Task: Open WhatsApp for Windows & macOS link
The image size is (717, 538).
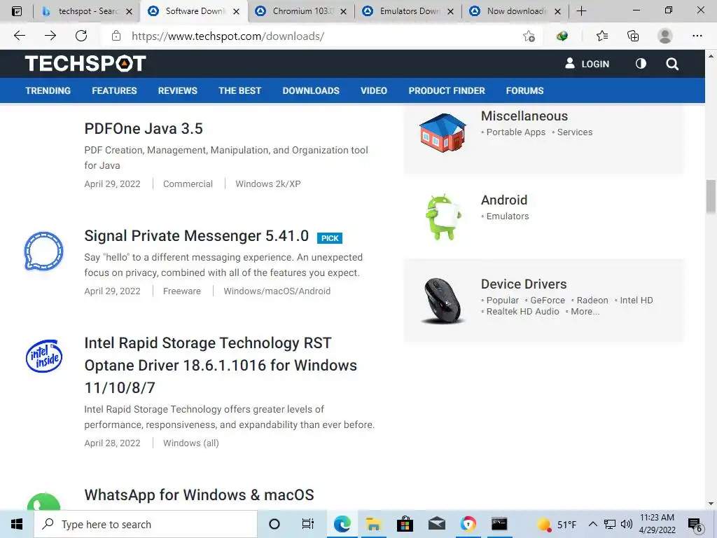Action: [x=199, y=495]
